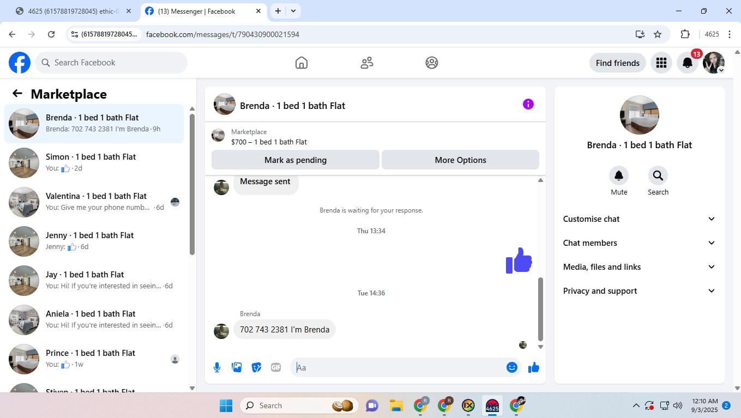Send a thumbs-up like in composer
This screenshot has height=418, width=741.
[x=534, y=367]
